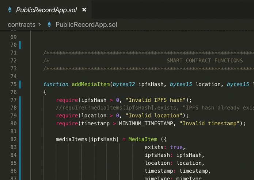Click the addMediaItem function name
The height and width of the screenshot is (180, 254).
click(x=91, y=84)
